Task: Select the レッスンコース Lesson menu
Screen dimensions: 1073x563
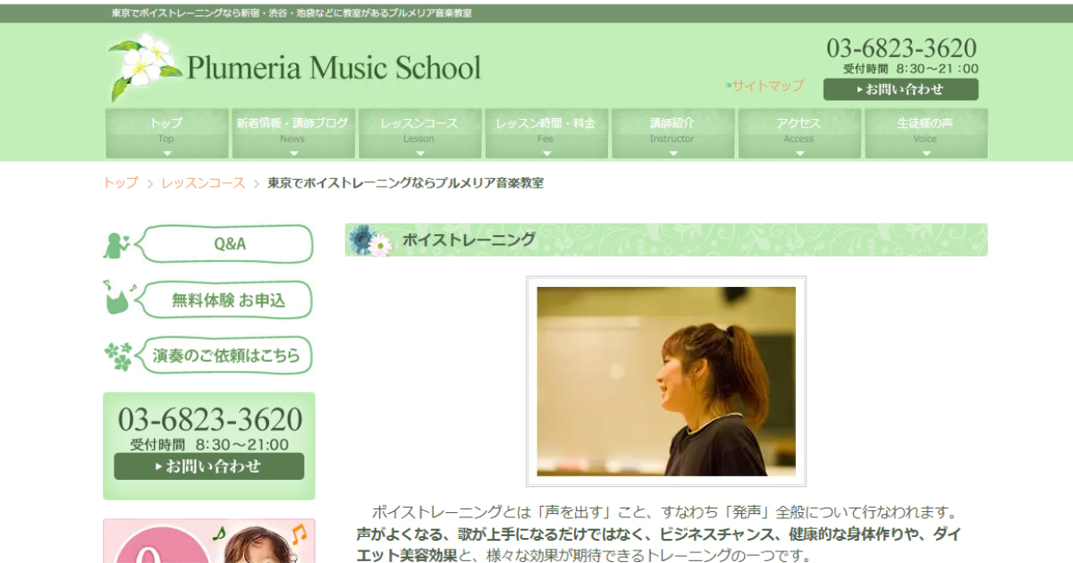Action: click(x=418, y=134)
